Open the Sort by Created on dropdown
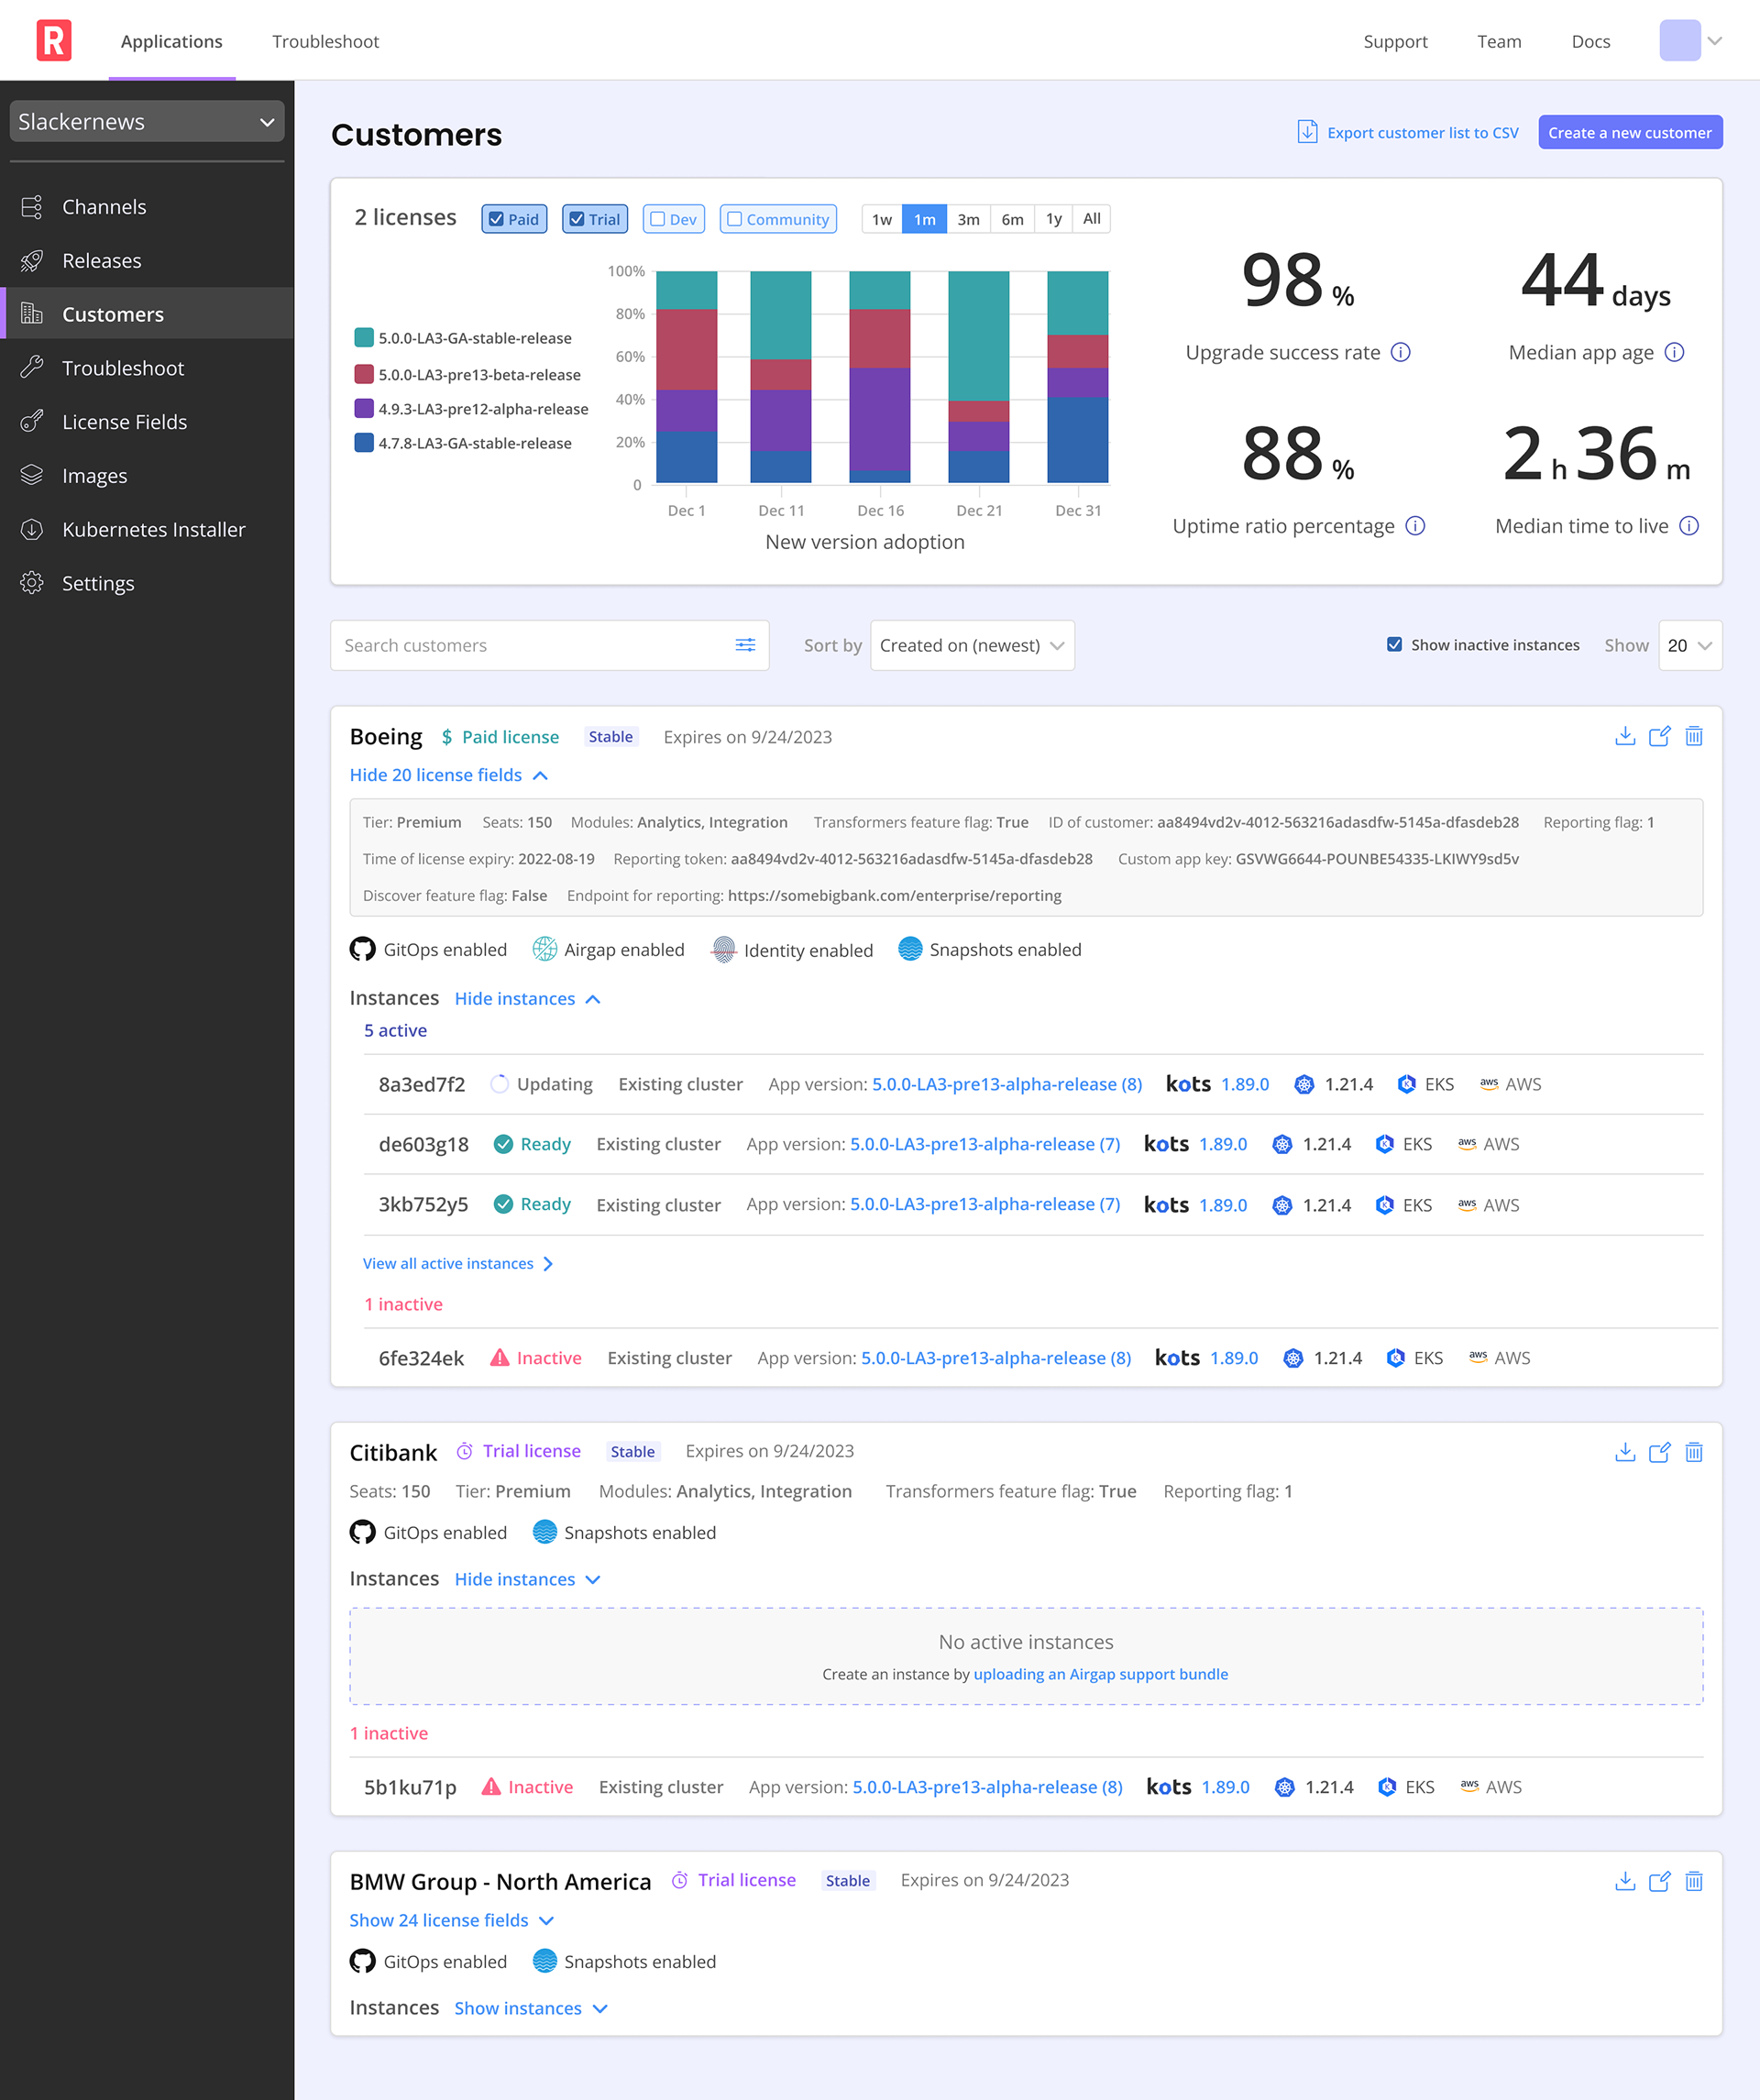This screenshot has width=1760, height=2100. coord(972,645)
